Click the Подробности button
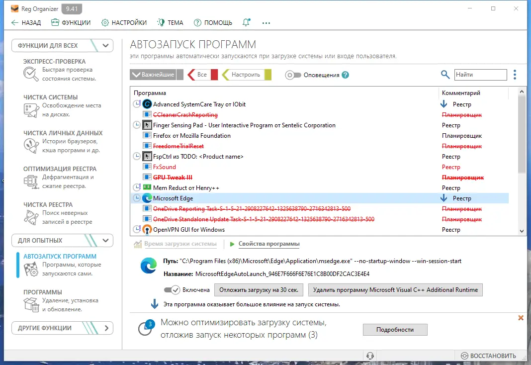The width and height of the screenshot is (531, 365). (x=395, y=330)
